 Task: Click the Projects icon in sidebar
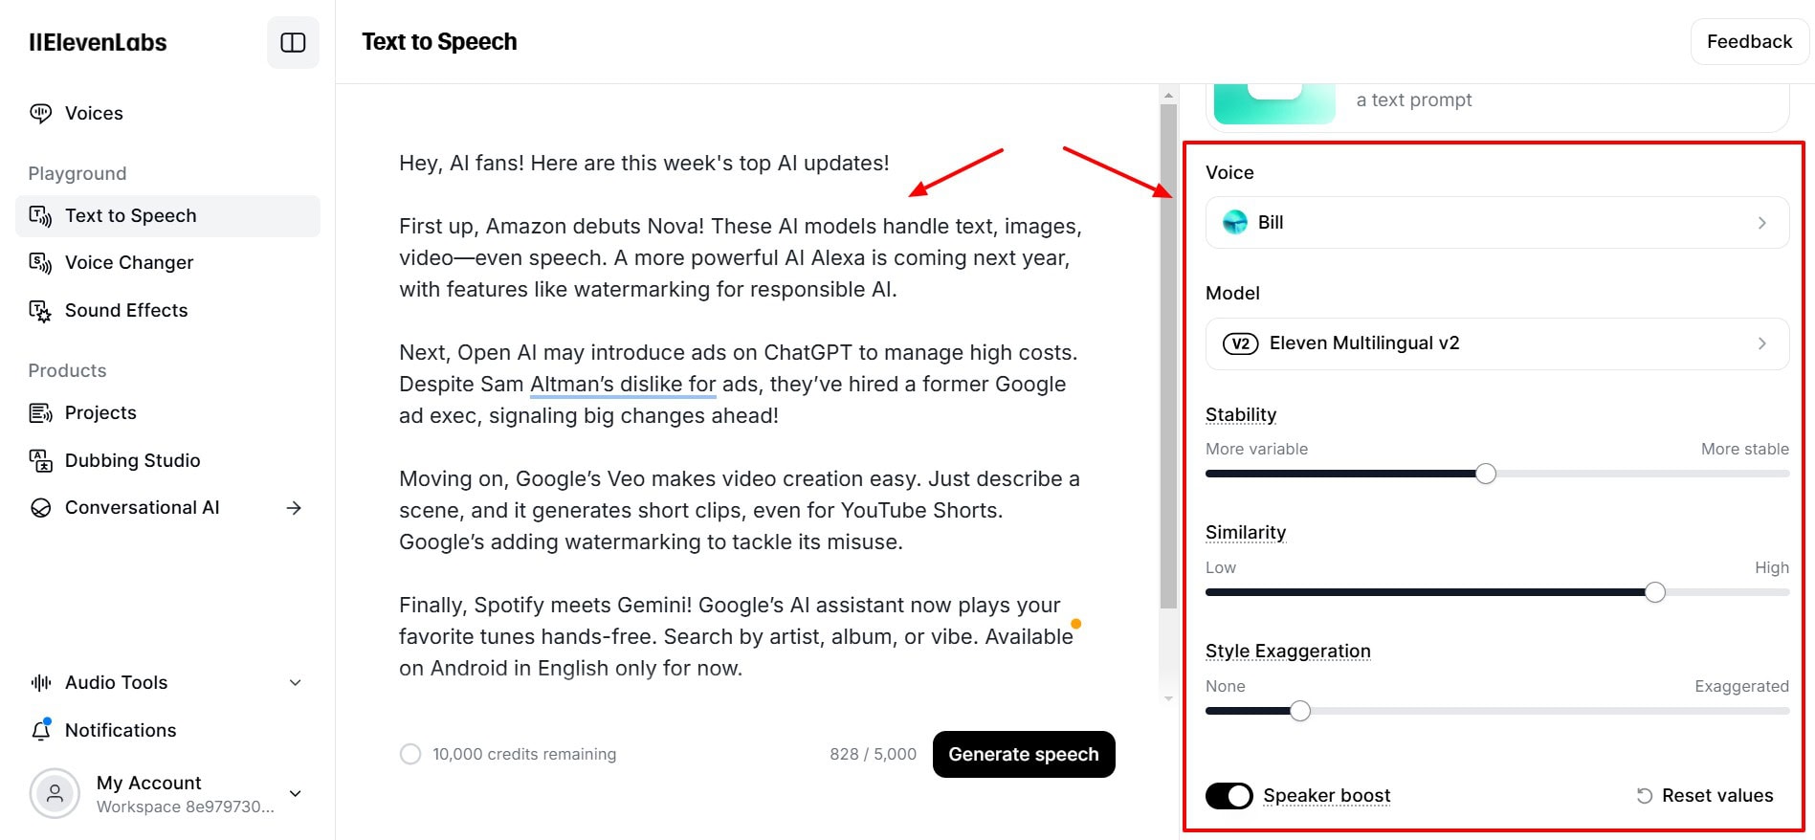click(40, 413)
